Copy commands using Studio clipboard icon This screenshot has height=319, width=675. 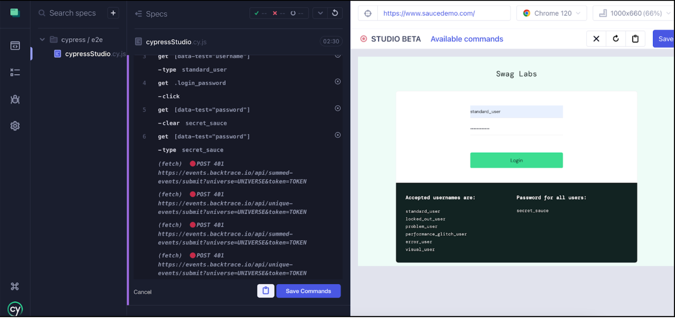(x=635, y=39)
